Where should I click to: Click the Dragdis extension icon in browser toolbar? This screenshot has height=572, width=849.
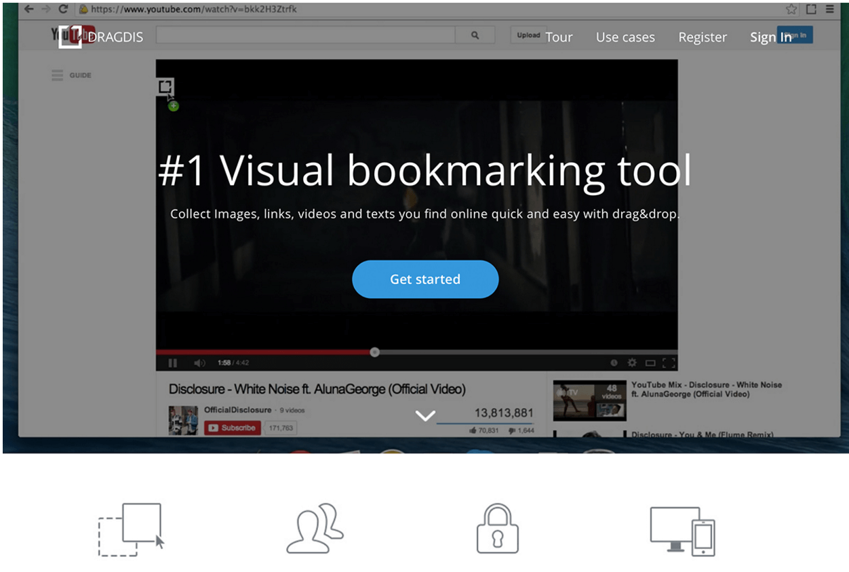click(811, 9)
